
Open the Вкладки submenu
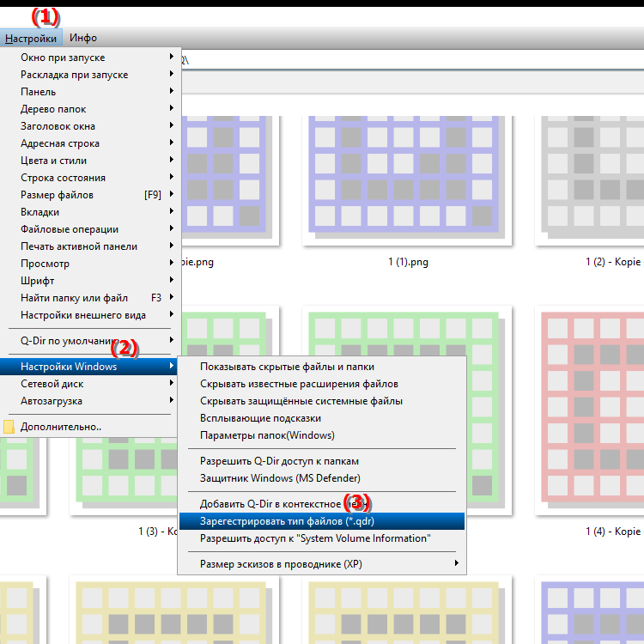91,212
